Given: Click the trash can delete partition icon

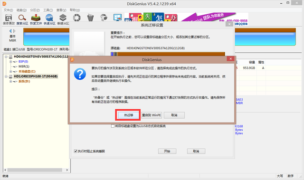Looking at the screenshot, I should [x=90, y=18].
